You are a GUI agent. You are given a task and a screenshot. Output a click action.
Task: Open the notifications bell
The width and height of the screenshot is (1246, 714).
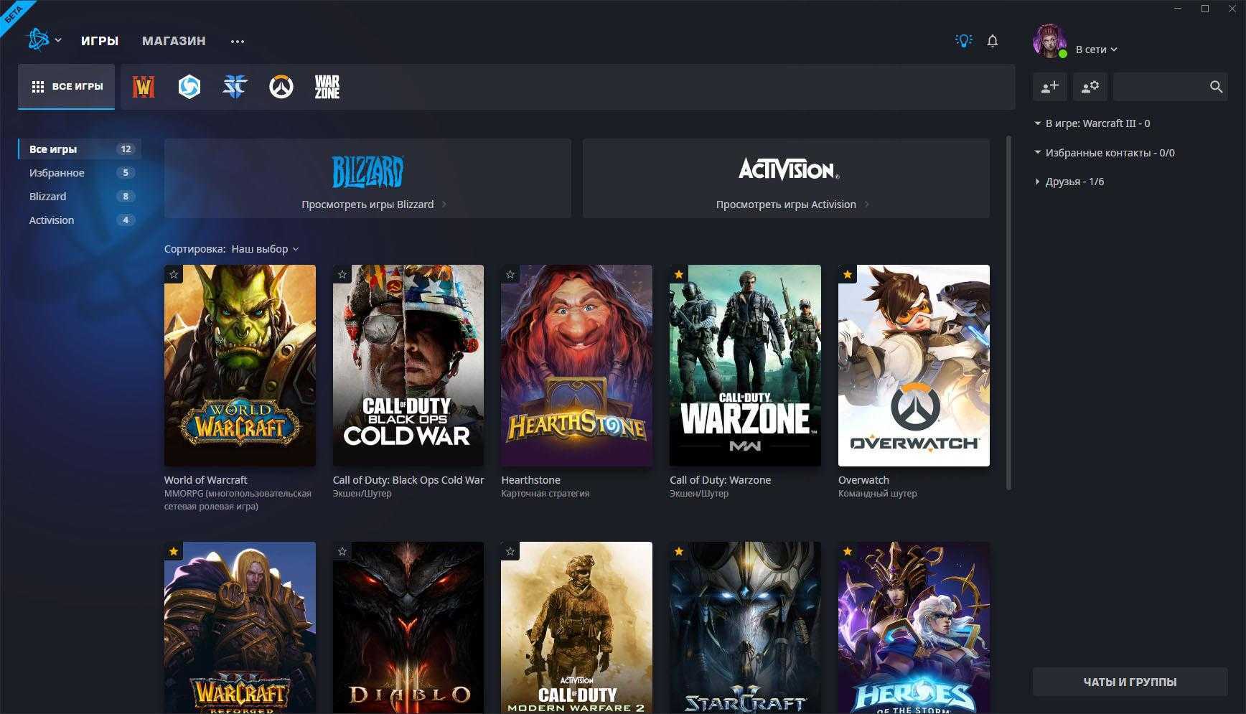[x=993, y=41]
